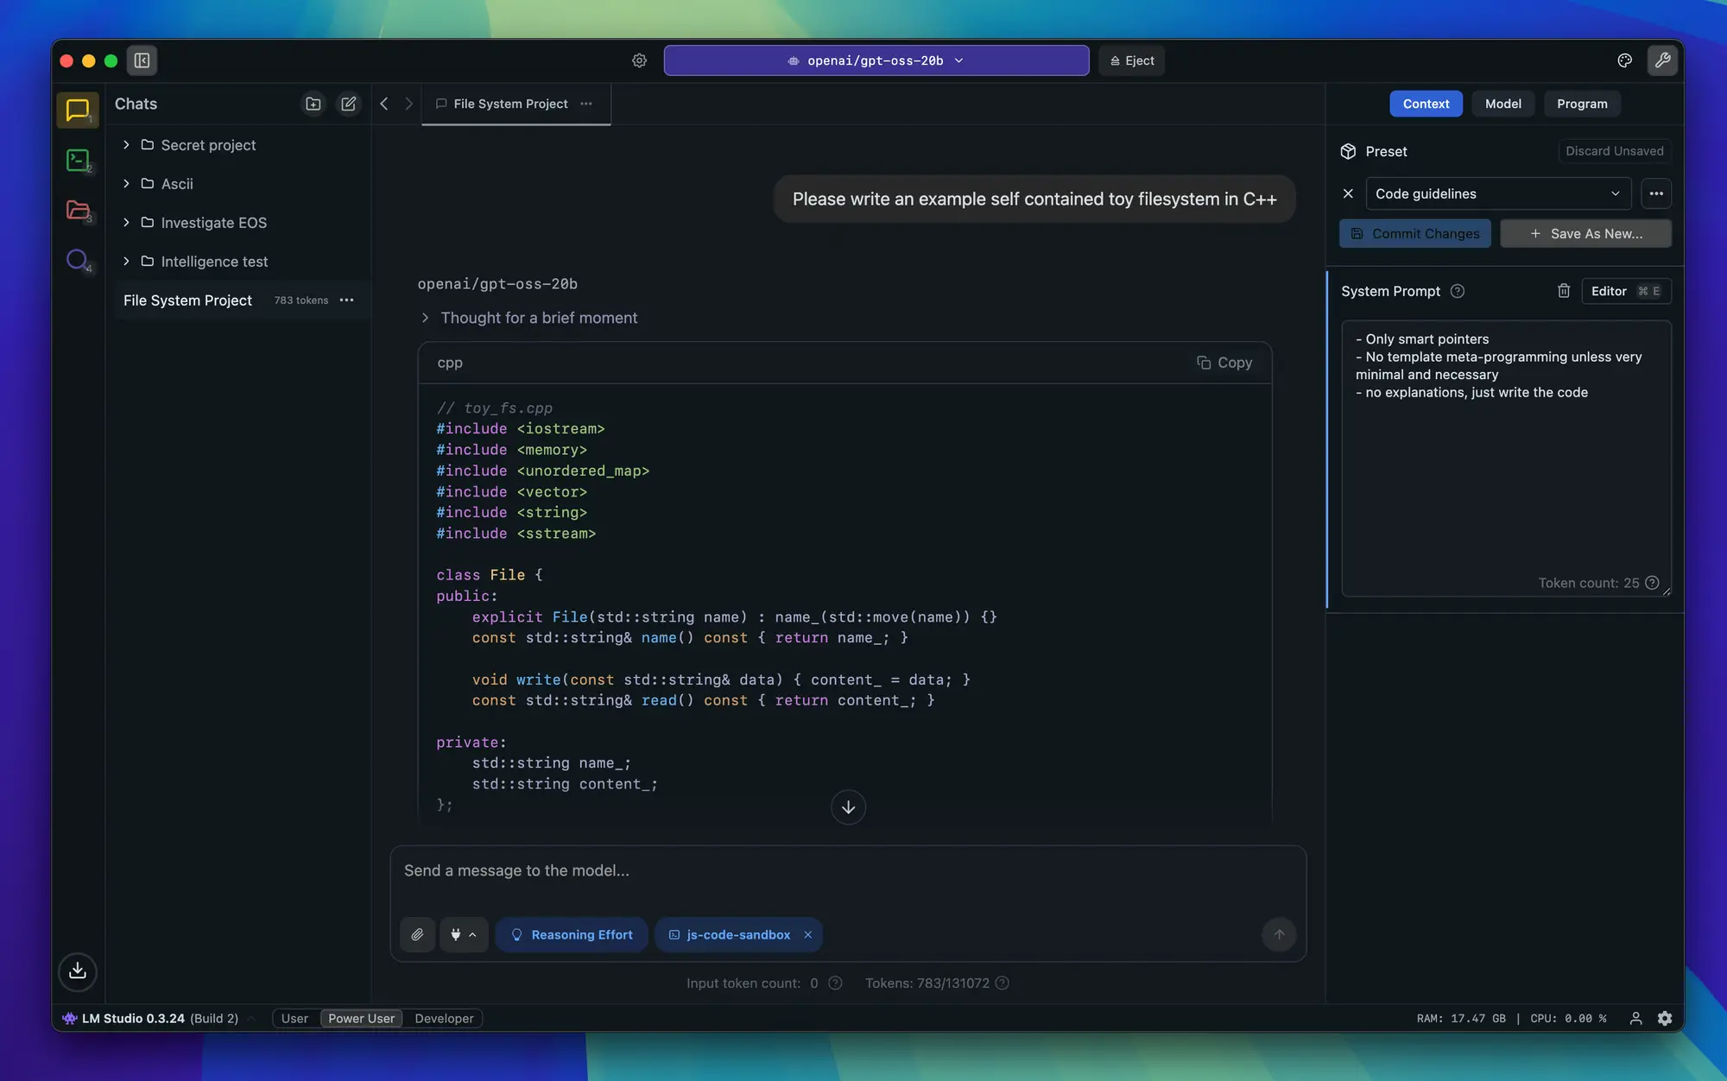Switch to the Program tab
The image size is (1727, 1081).
1581,104
